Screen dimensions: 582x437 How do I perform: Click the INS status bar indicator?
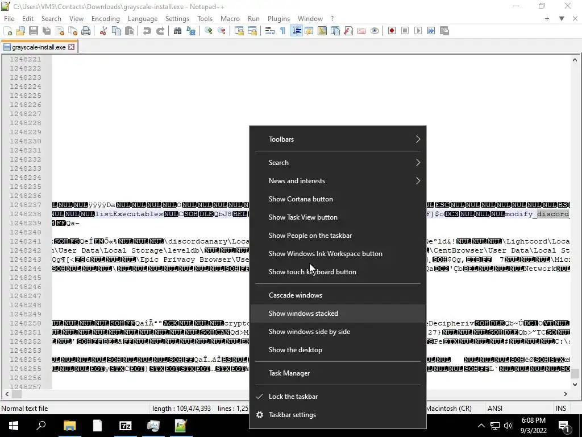point(561,409)
